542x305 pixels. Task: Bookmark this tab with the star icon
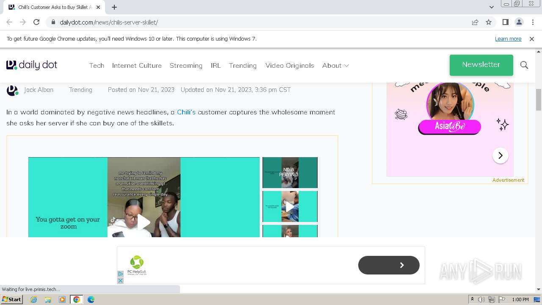[x=489, y=22]
